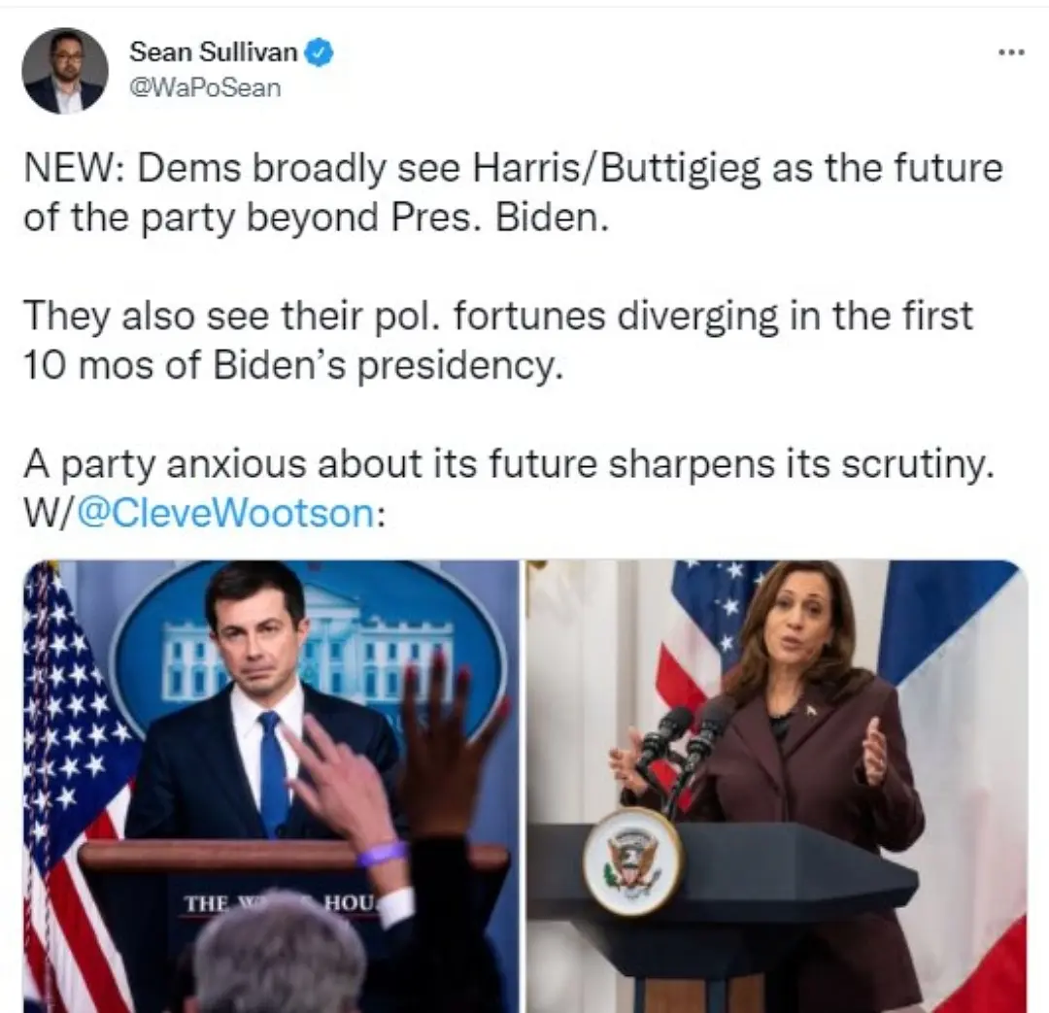This screenshot has height=1013, width=1049.
Task: Open Sean Sullivan's profile avatar
Action: [65, 71]
